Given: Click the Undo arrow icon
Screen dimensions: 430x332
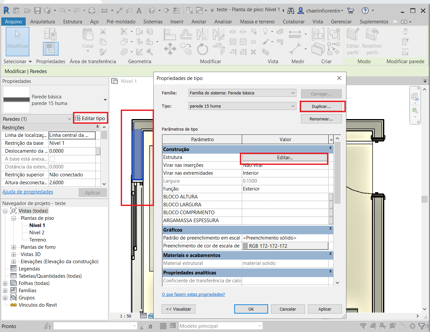Looking at the screenshot, I should point(62,11).
